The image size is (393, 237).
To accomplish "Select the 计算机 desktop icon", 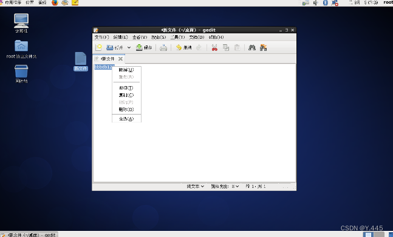I will [21, 23].
